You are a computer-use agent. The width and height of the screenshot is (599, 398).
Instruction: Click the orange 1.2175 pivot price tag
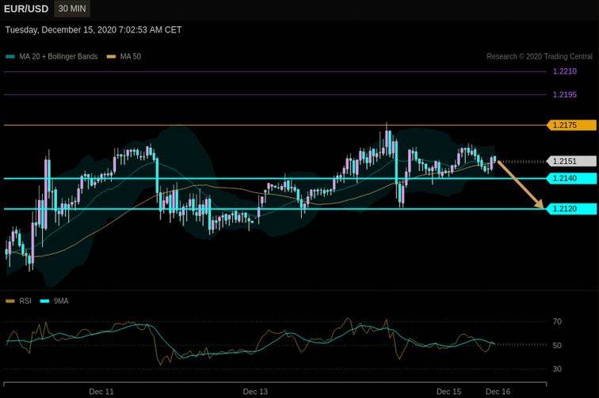[571, 125]
